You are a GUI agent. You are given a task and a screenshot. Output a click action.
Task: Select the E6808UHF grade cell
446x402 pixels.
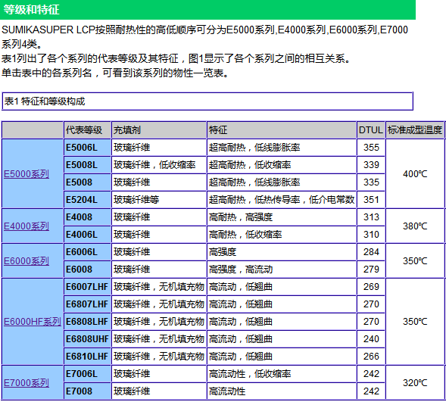87,339
